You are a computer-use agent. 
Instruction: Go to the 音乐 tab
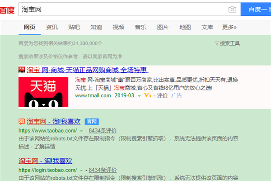pyautogui.click(x=140, y=27)
